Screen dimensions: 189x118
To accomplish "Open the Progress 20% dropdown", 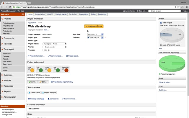I will click(x=46, y=50).
